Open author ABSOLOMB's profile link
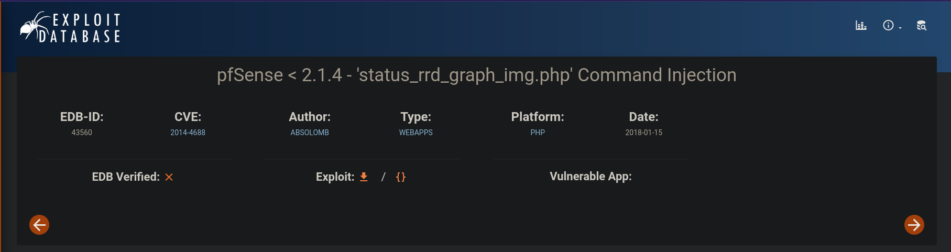 pos(310,133)
